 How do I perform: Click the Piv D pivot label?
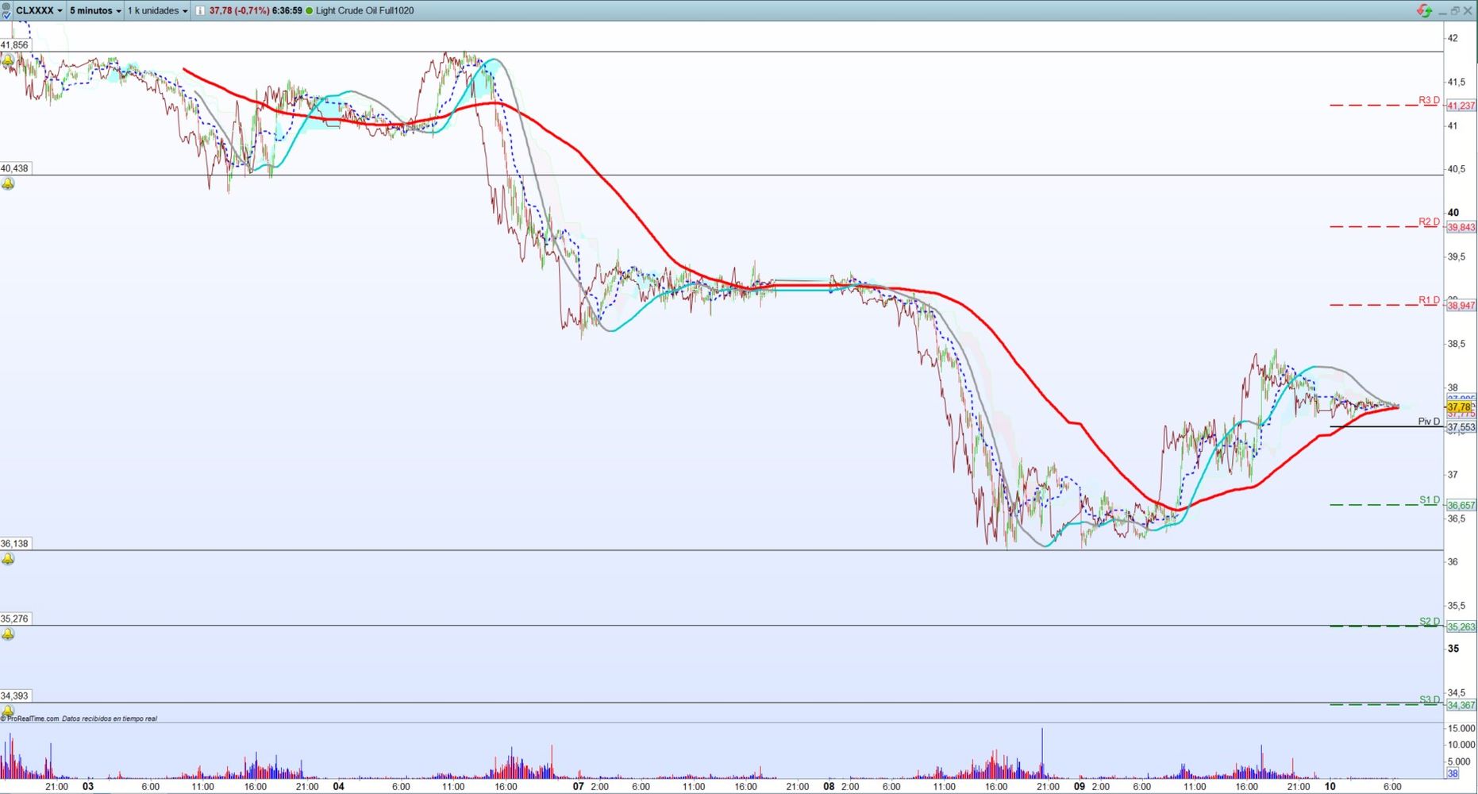click(1429, 422)
